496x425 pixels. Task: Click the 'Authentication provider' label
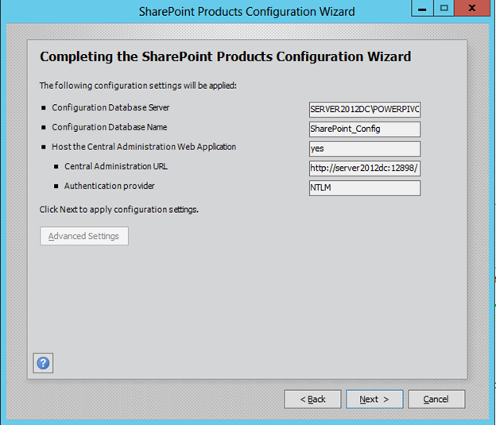point(110,186)
